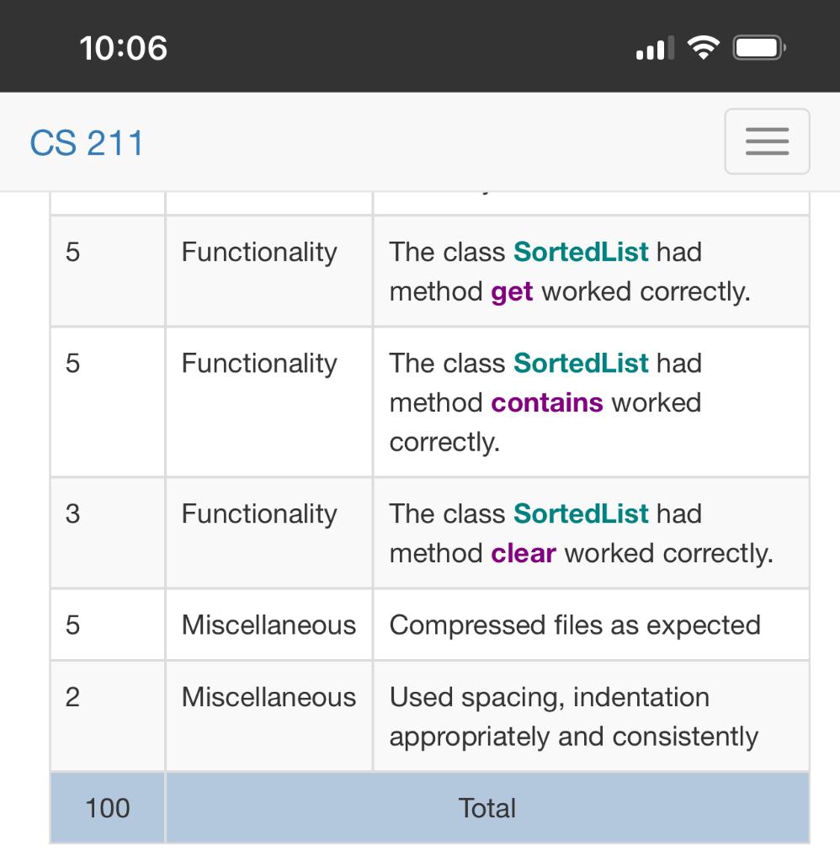This screenshot has height=862, width=840.
Task: Click the bold contains method name
Action: [x=545, y=402]
